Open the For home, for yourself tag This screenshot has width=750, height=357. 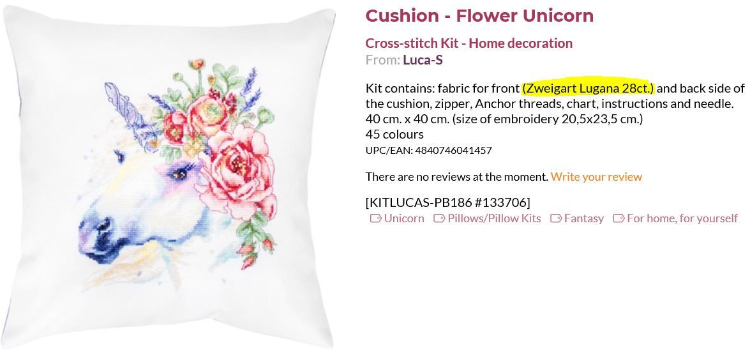point(682,218)
